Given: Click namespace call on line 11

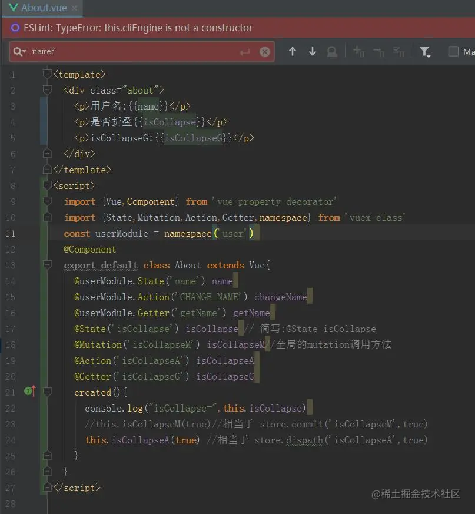Looking at the screenshot, I should [x=188, y=234].
